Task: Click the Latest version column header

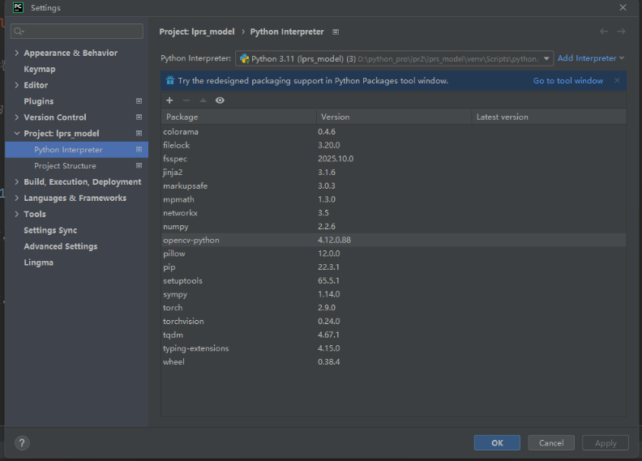Action: pyautogui.click(x=549, y=117)
